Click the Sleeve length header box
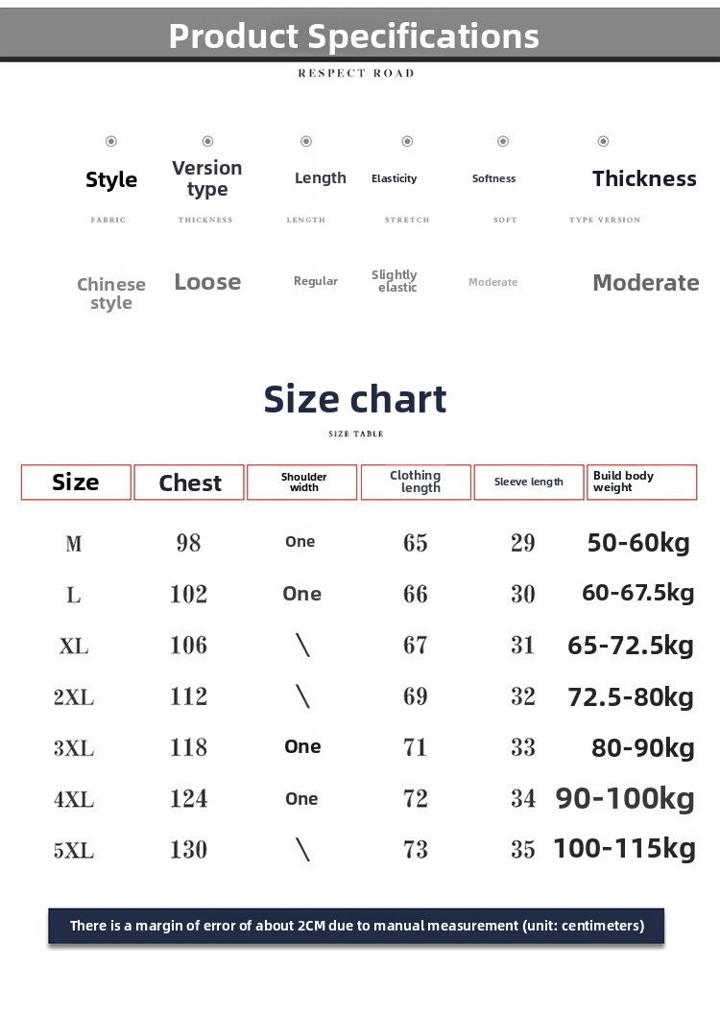 point(529,483)
